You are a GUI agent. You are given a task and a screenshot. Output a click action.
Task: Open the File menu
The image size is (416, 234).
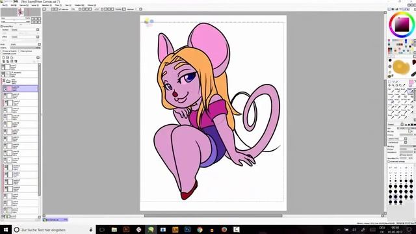click(x=5, y=5)
